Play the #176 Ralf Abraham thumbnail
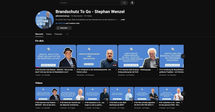Viewport: 215px width, 112px height. click(139, 56)
